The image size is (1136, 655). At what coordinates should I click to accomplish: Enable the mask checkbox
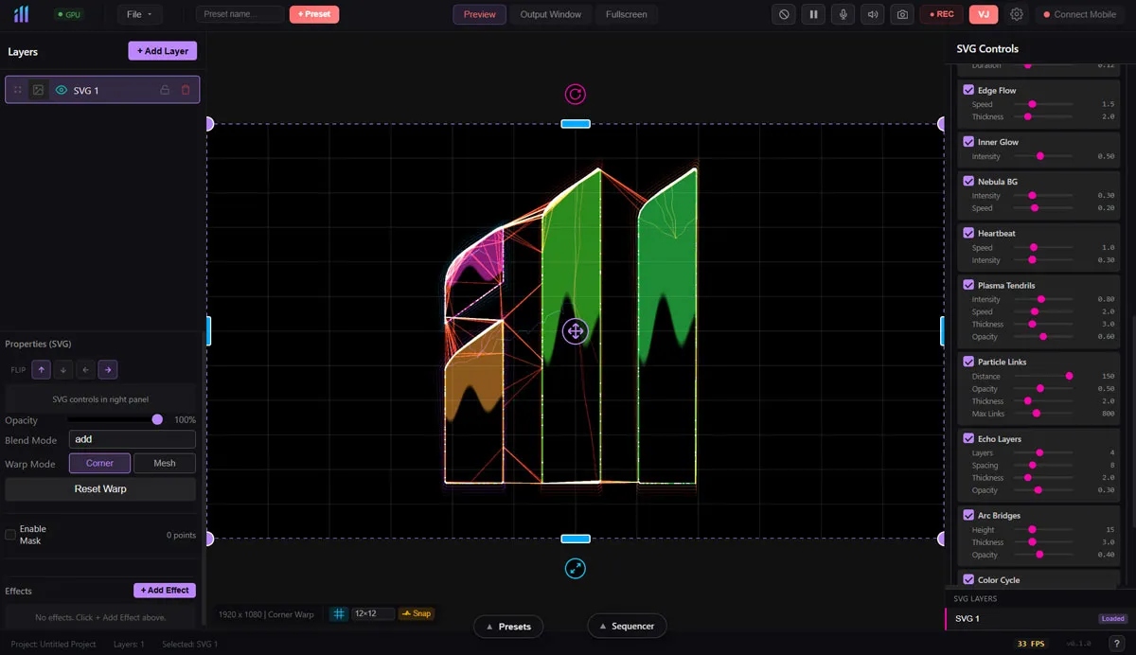[x=10, y=535]
